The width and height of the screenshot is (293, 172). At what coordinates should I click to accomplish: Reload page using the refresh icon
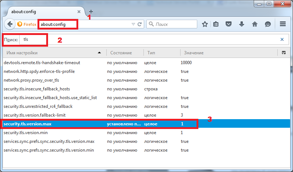139,24
